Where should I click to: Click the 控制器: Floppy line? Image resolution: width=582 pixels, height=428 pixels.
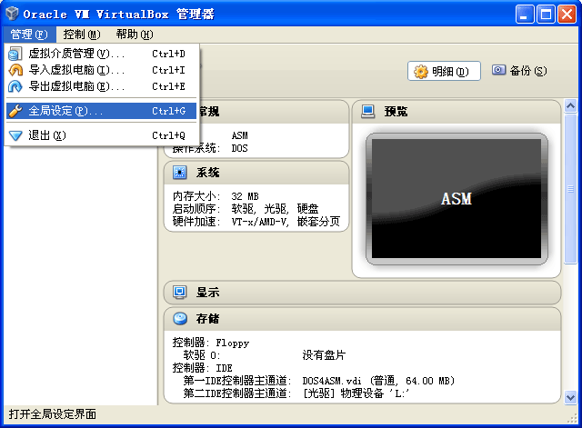click(211, 343)
